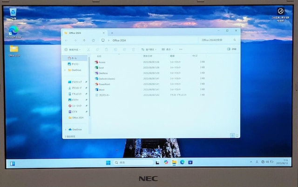Close the Office 2024 tab

click(103, 33)
